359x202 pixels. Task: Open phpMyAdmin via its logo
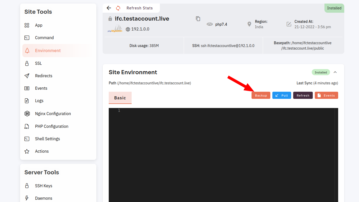pos(115,28)
